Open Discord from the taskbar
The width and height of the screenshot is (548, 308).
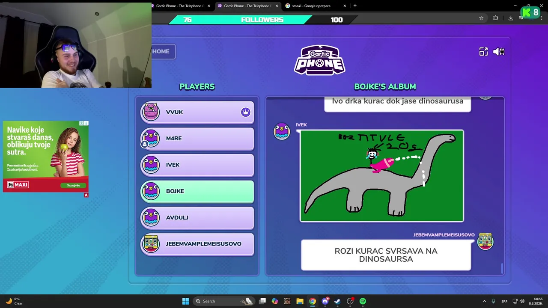(325, 301)
